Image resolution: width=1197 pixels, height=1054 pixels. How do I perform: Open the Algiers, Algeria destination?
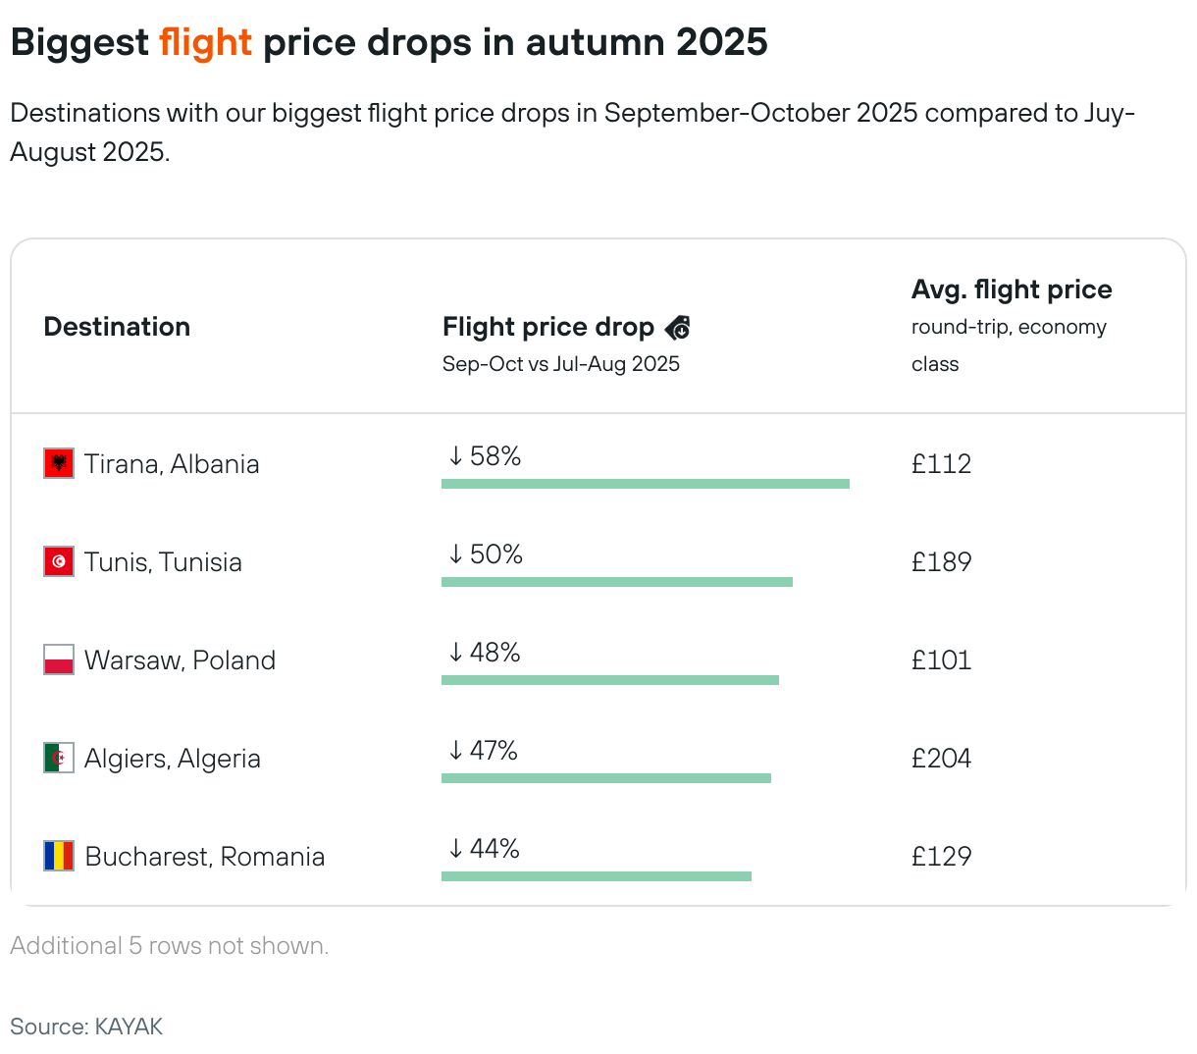173,759
